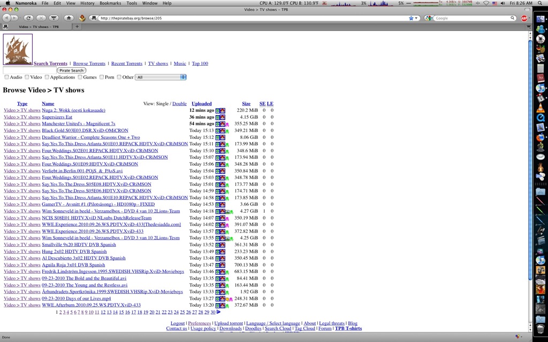
Task: Click the URL address bar
Action: [253, 18]
